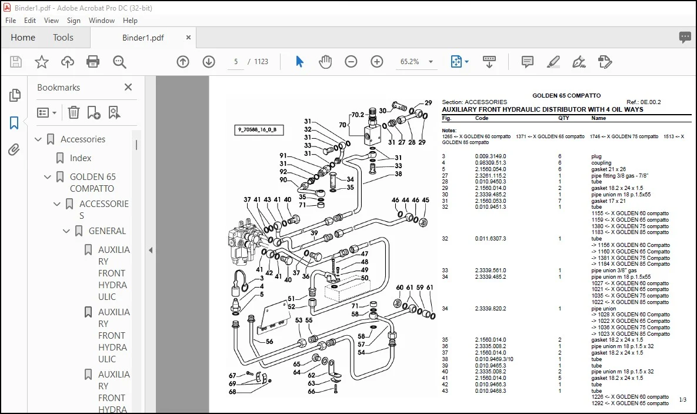This screenshot has height=414, width=697.
Task: Click the upload to cloud icon
Action: click(67, 62)
